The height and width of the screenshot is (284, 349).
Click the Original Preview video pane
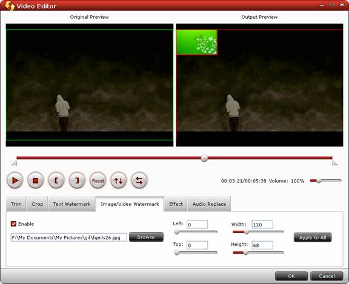pos(90,85)
